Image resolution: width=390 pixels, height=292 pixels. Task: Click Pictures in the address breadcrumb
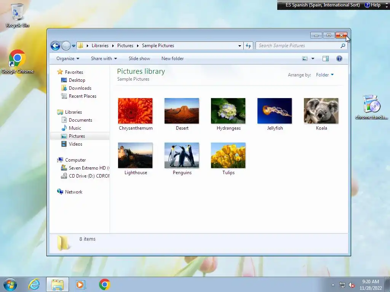pyautogui.click(x=125, y=46)
